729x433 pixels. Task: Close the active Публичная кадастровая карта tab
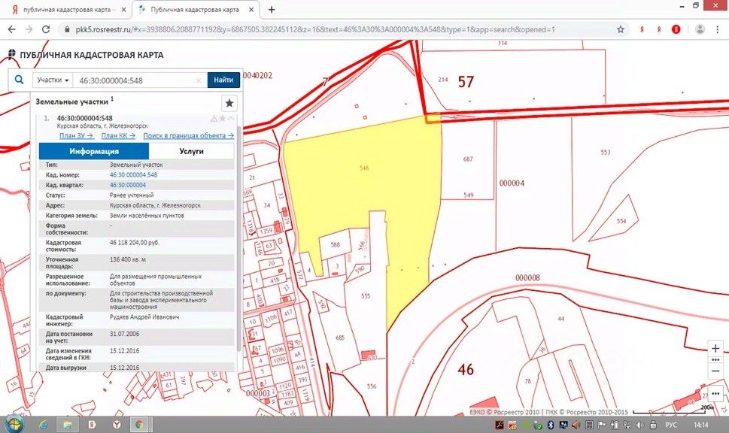(x=251, y=9)
